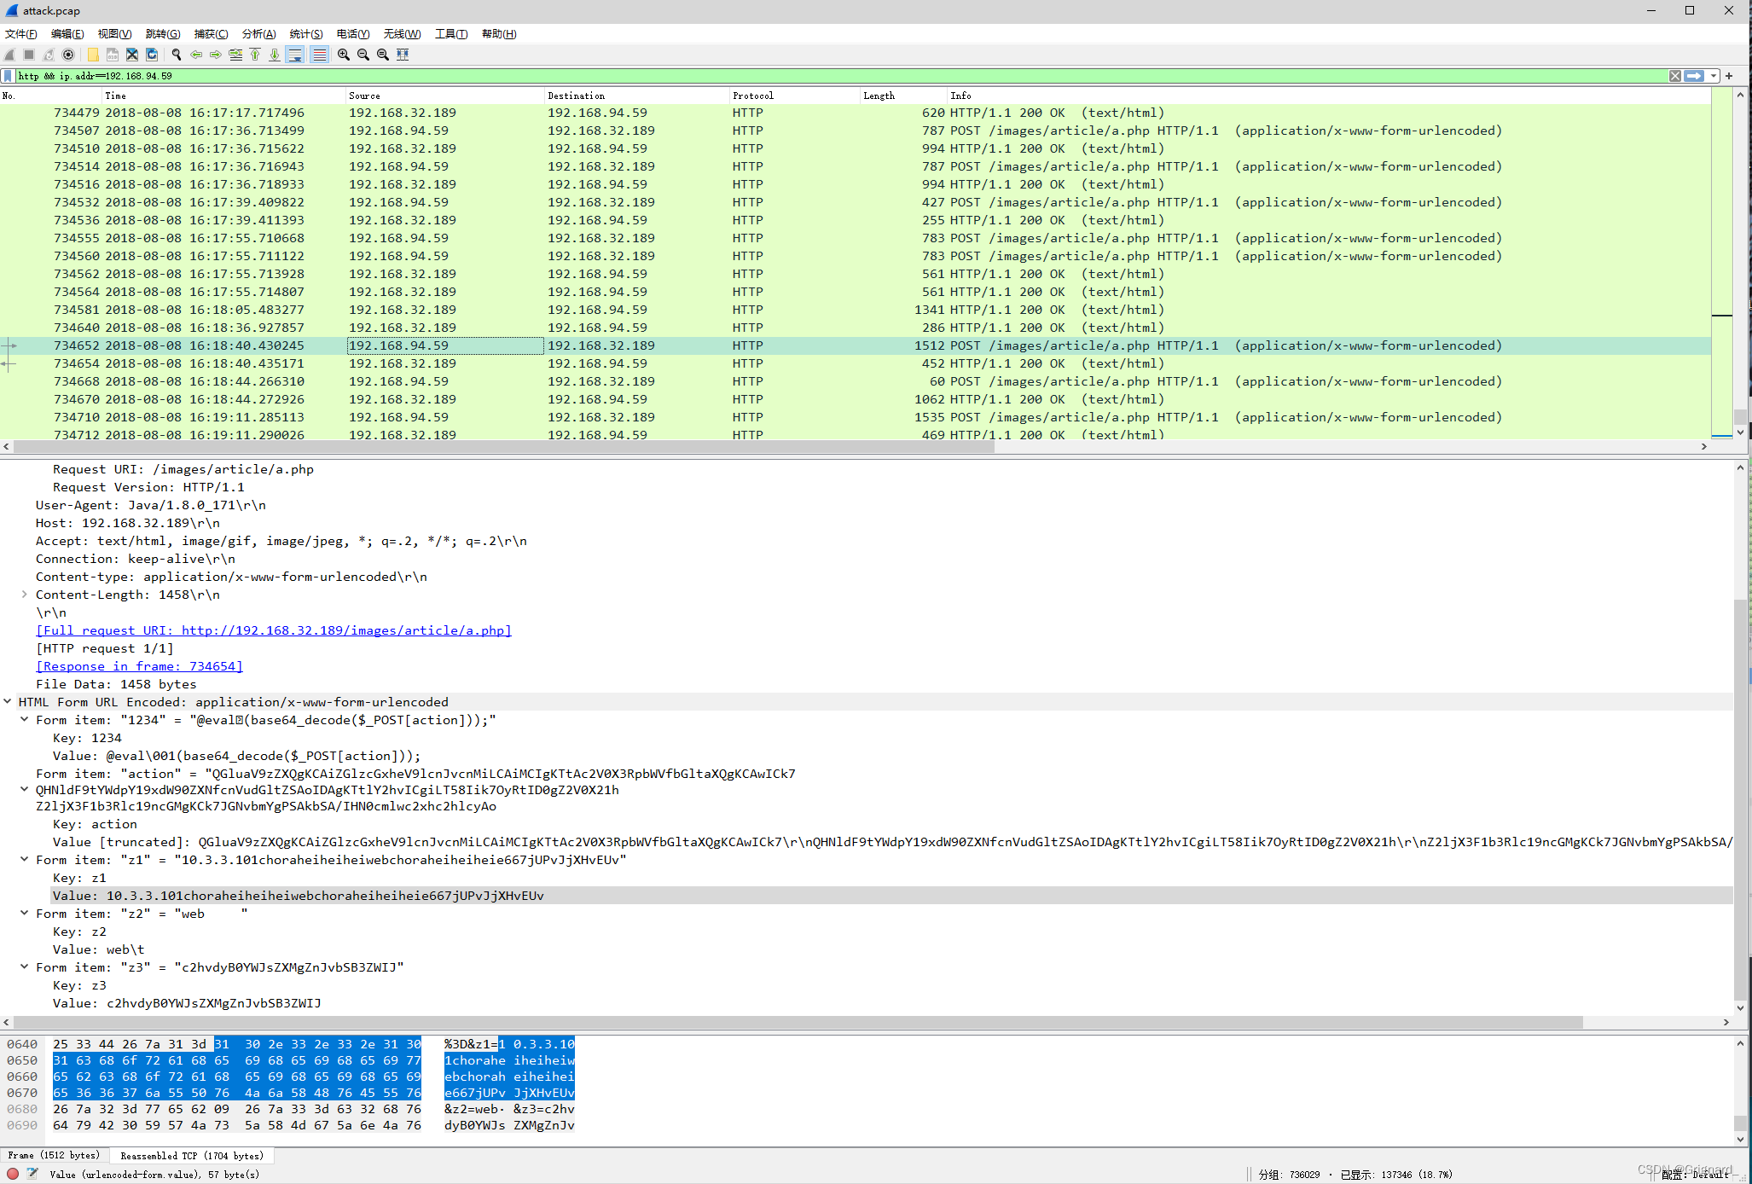The width and height of the screenshot is (1752, 1184).
Task: Click the Zoom out text icon
Action: (363, 55)
